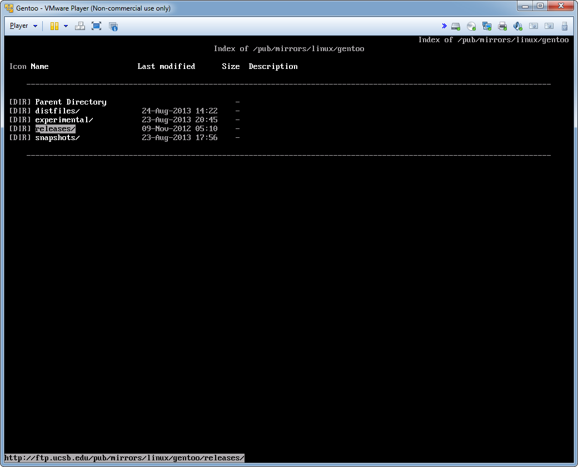The width and height of the screenshot is (578, 467).
Task: Click the camera icon beside the USB icon
Action: point(549,26)
